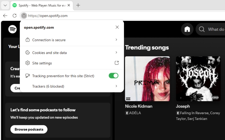Click the browser back arrow

pyautogui.click(x=5, y=16)
